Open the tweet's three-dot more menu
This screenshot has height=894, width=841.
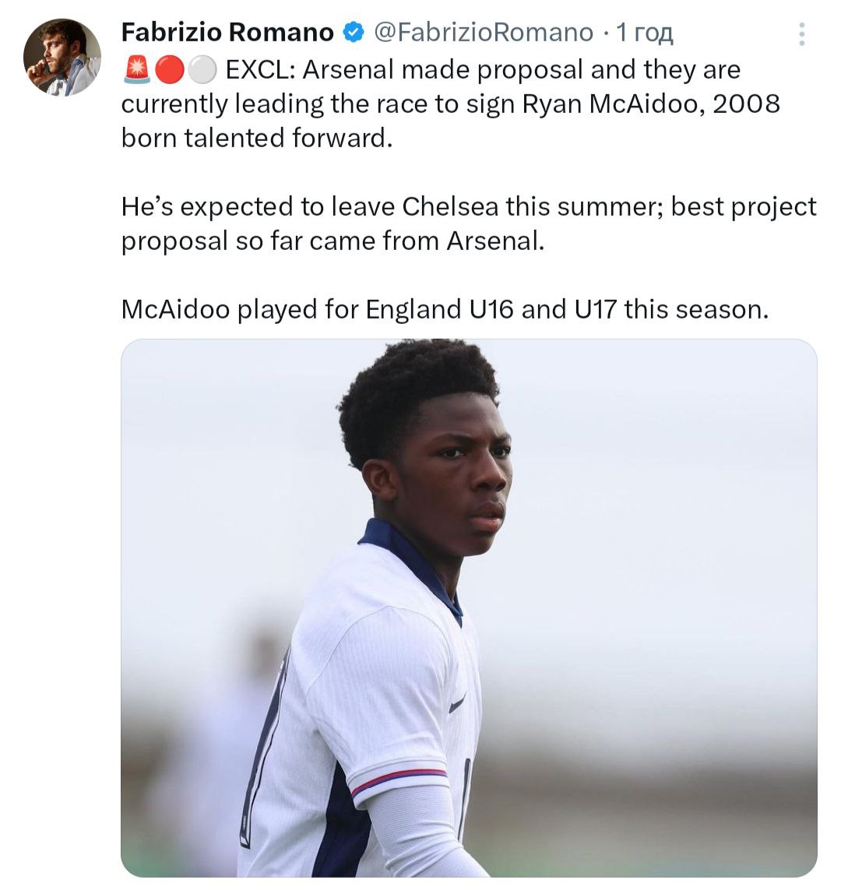pos(802,33)
